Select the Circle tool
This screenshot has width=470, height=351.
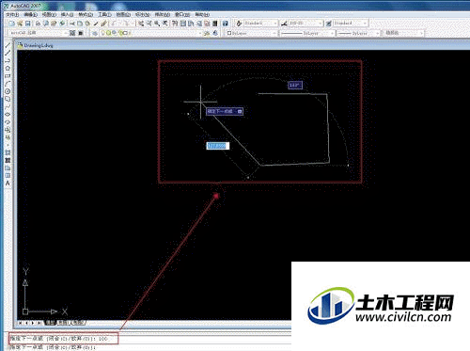8,91
